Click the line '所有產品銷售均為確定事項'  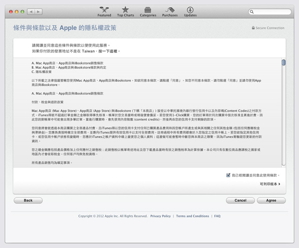click(51, 162)
